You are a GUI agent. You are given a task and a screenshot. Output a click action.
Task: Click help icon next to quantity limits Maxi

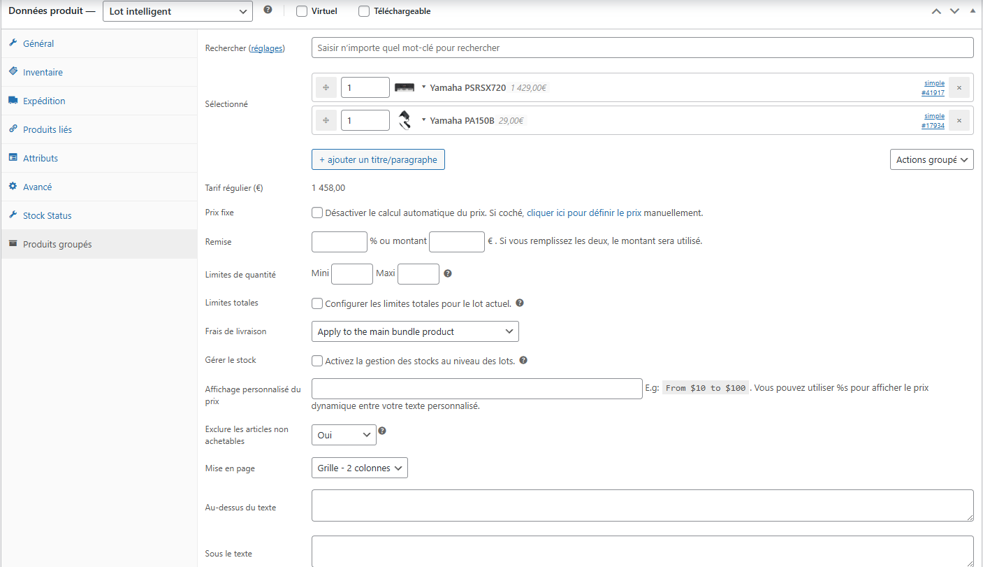[x=448, y=273]
